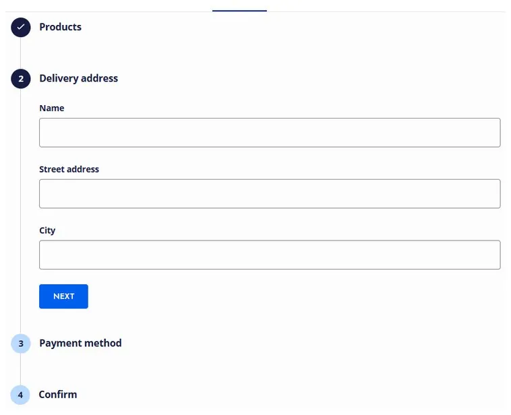Click the dark tab indicator bar at top

[239, 11]
